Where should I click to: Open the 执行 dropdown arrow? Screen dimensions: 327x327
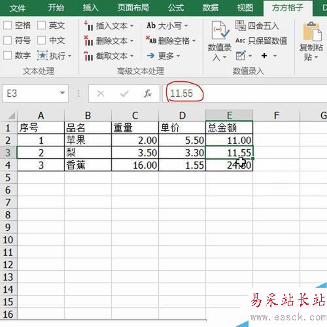click(x=69, y=56)
